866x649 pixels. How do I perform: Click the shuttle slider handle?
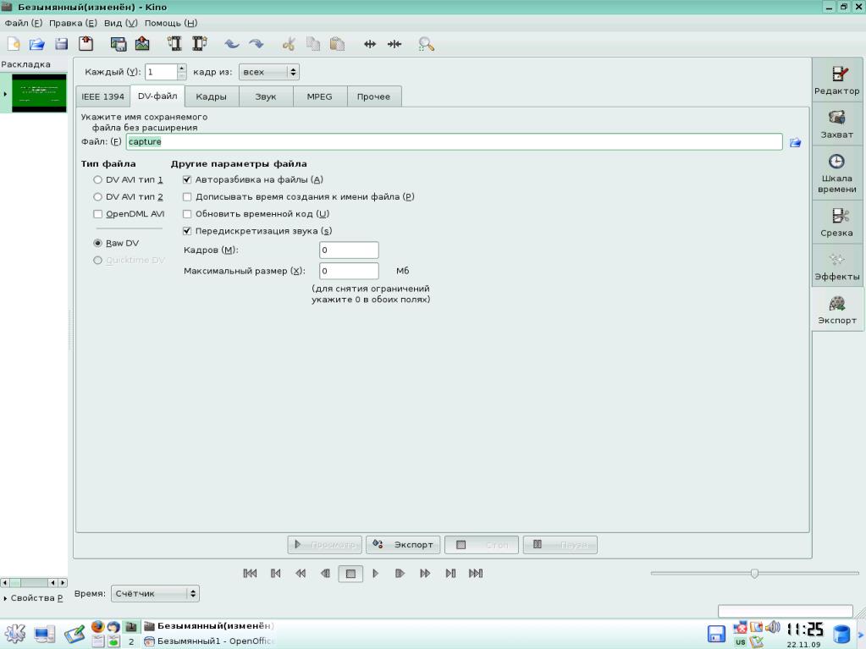coord(754,574)
